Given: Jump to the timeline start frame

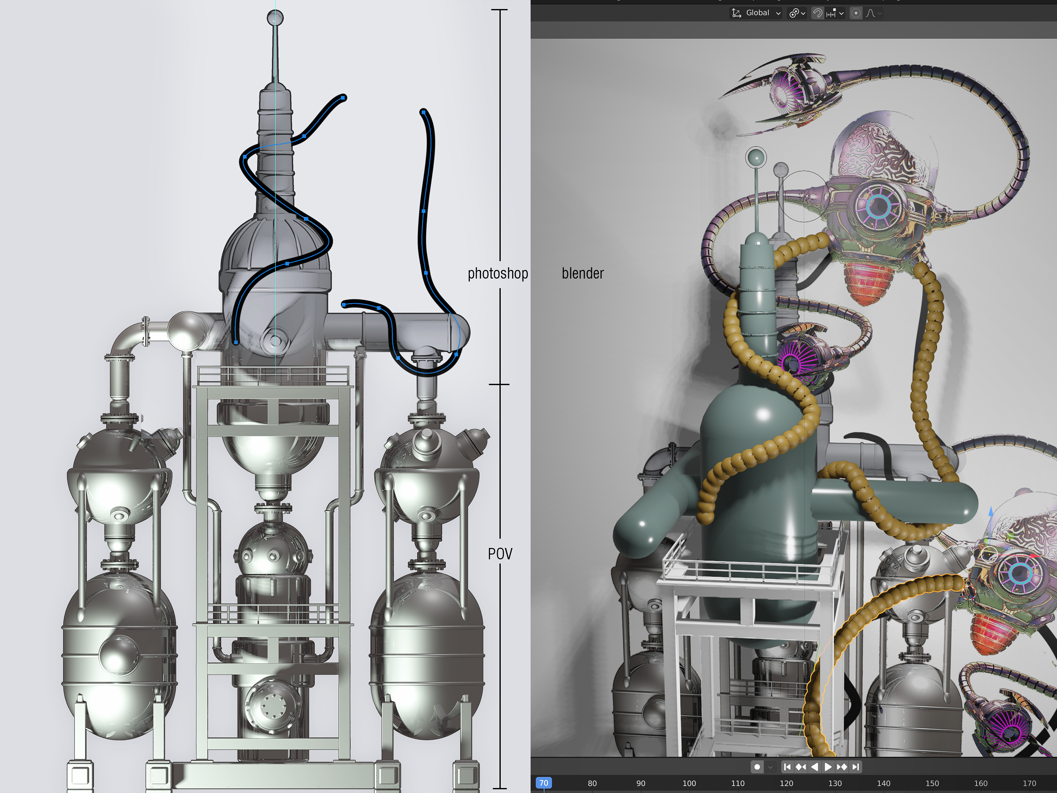Looking at the screenshot, I should coord(787,767).
